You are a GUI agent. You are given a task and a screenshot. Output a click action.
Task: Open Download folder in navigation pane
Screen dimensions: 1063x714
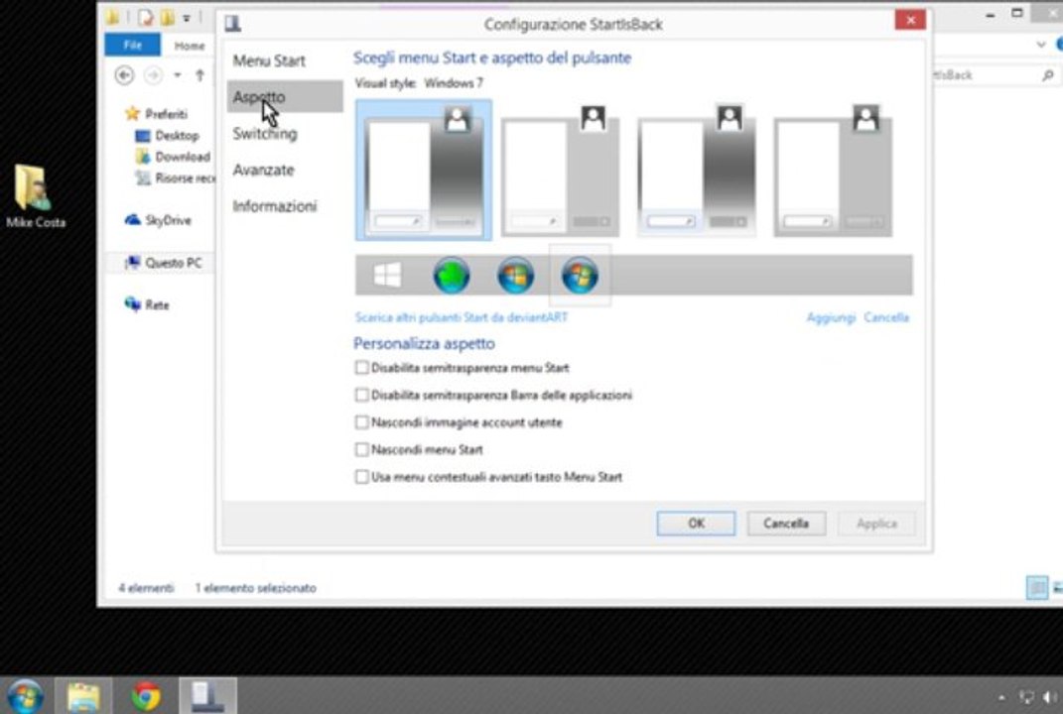[183, 157]
